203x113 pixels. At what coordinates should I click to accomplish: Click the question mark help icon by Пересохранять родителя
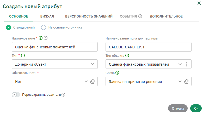(x=63, y=95)
